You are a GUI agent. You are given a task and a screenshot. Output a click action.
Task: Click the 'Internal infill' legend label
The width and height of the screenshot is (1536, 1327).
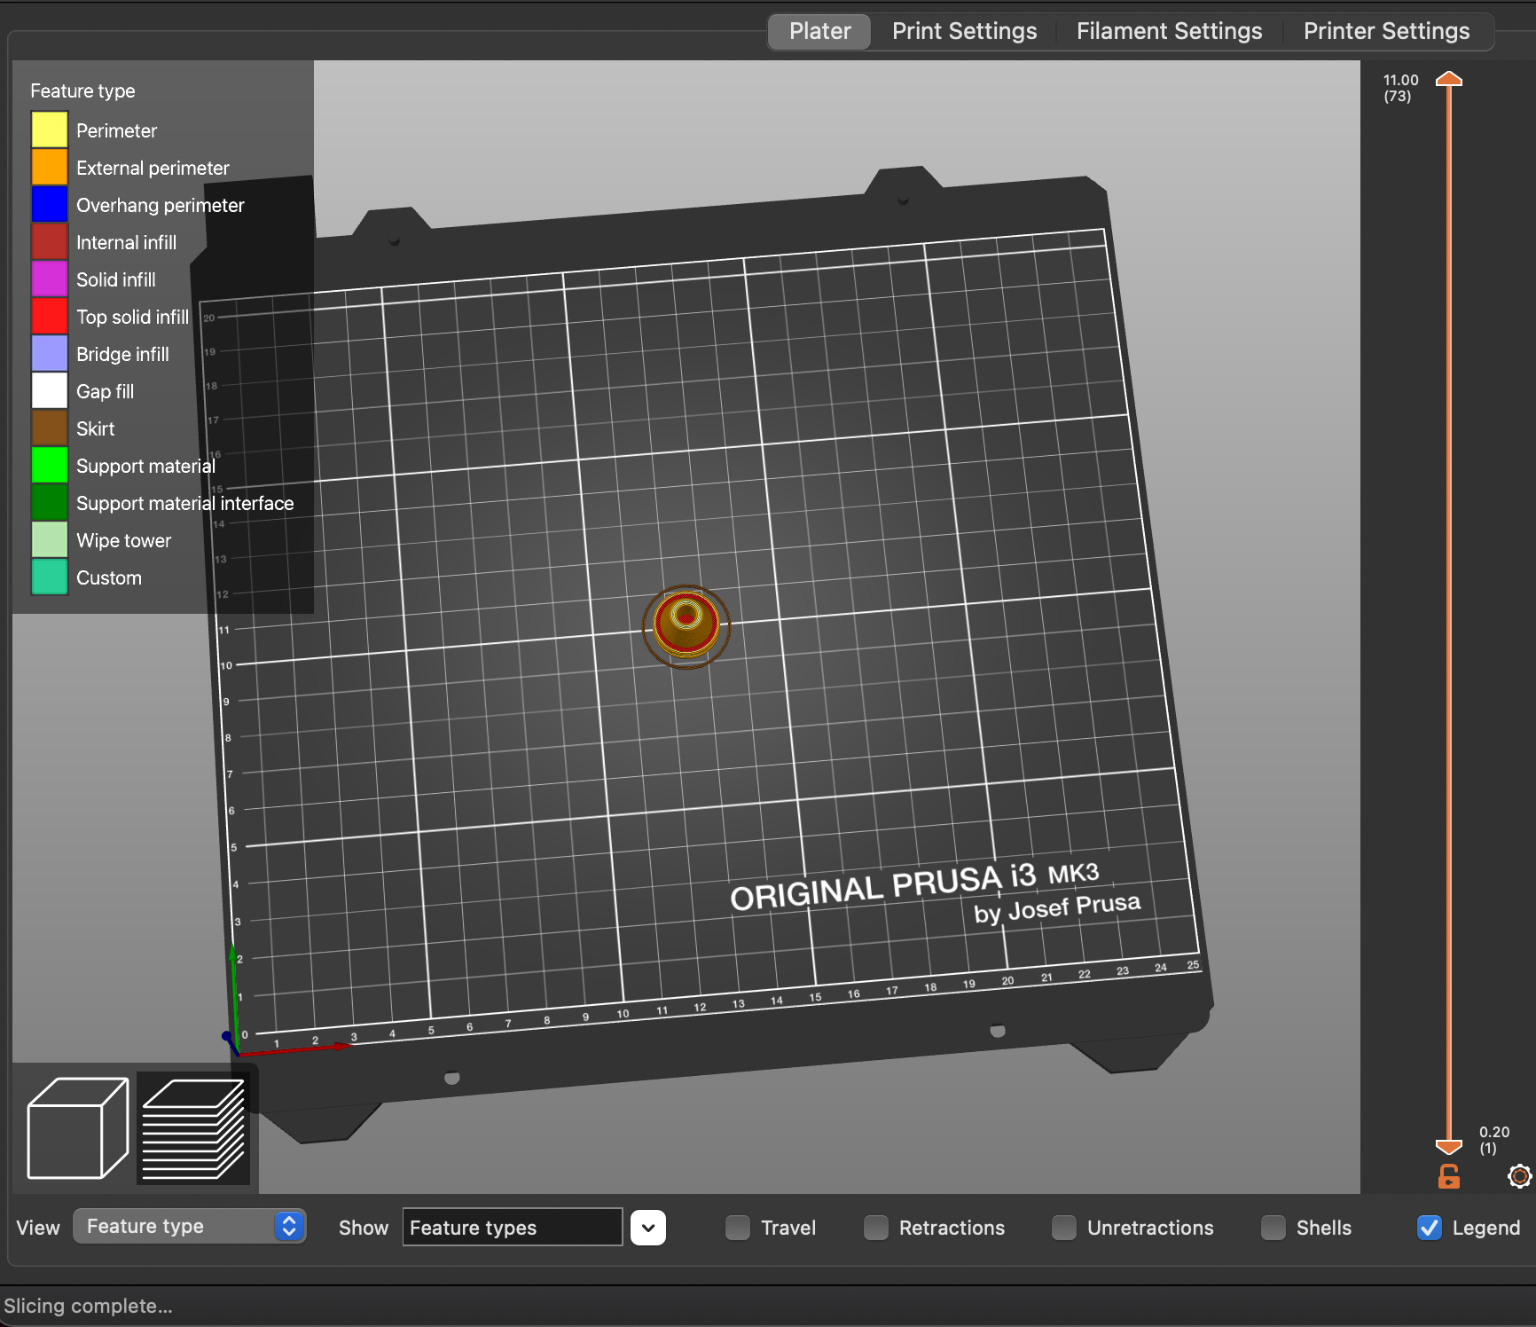pyautogui.click(x=126, y=242)
